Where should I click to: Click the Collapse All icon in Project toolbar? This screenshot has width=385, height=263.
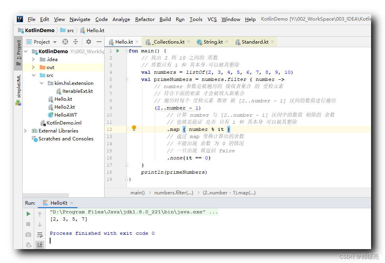75,41
